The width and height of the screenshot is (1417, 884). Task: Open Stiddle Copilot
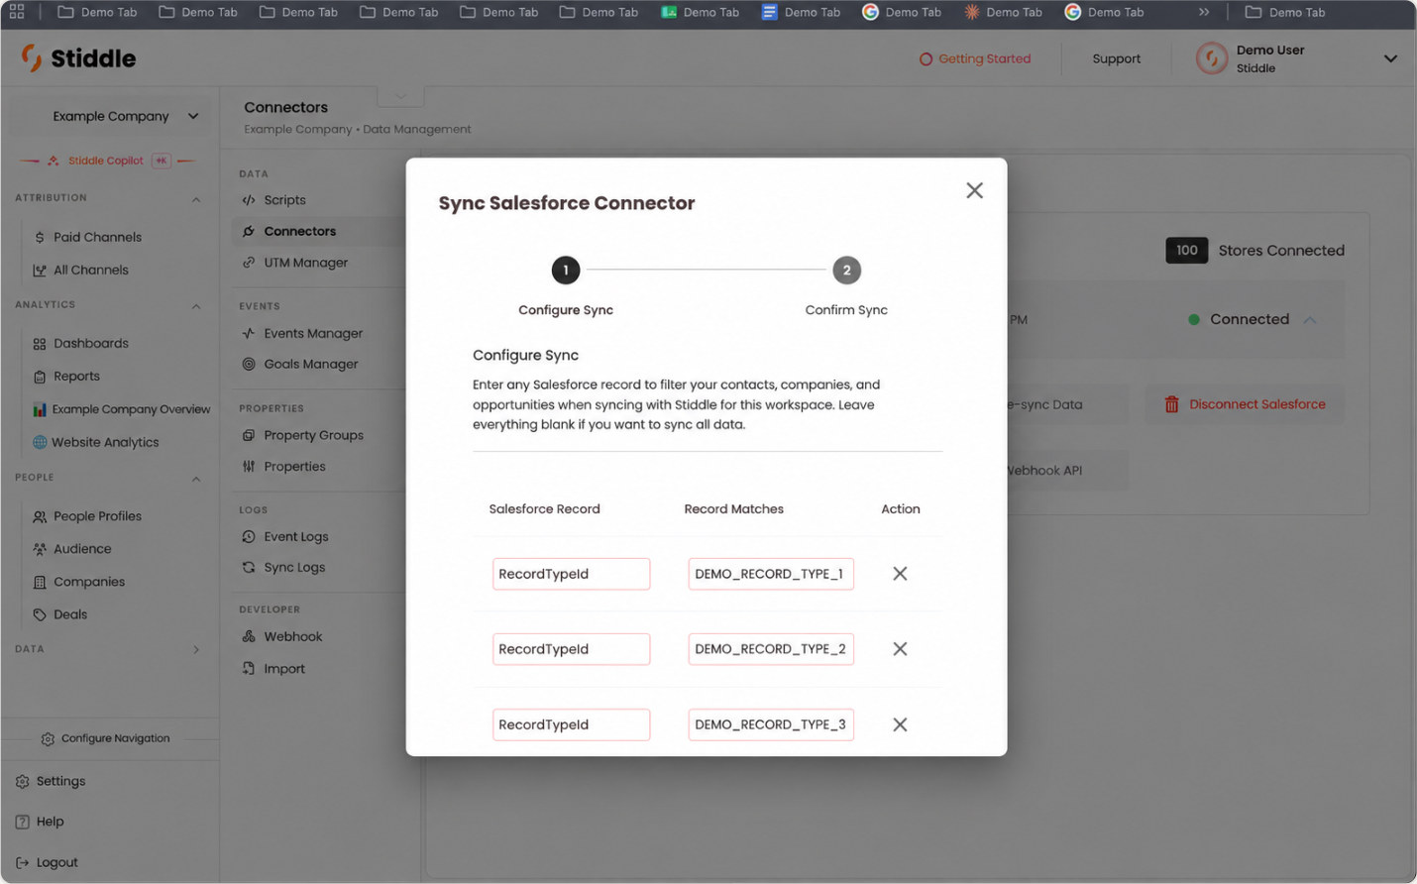click(x=106, y=161)
